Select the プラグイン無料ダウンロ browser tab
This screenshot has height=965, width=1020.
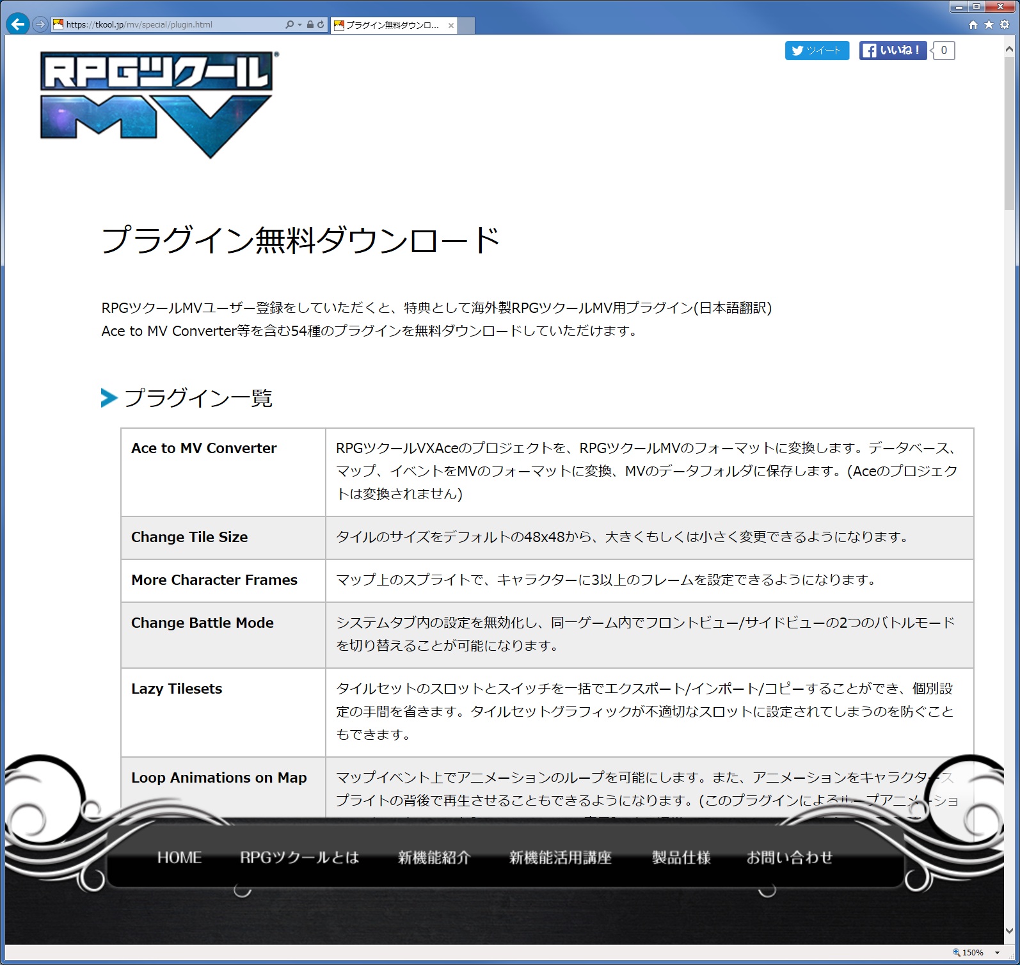coord(394,25)
